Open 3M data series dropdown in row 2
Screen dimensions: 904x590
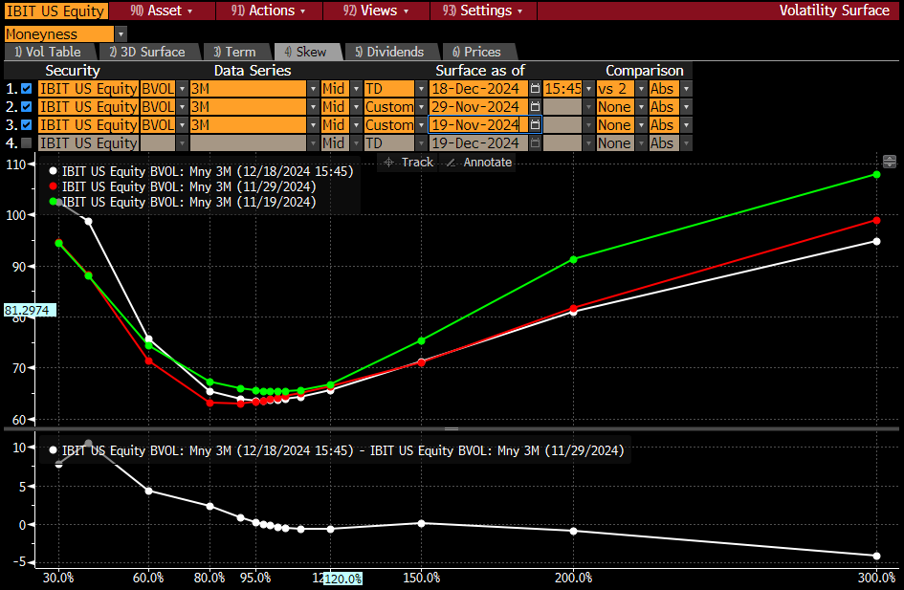[x=313, y=106]
